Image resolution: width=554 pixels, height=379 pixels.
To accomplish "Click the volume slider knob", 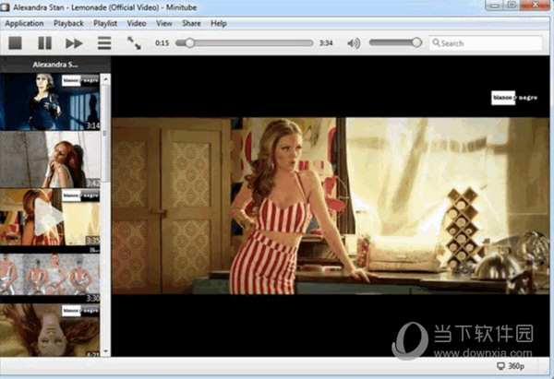I will (x=416, y=42).
